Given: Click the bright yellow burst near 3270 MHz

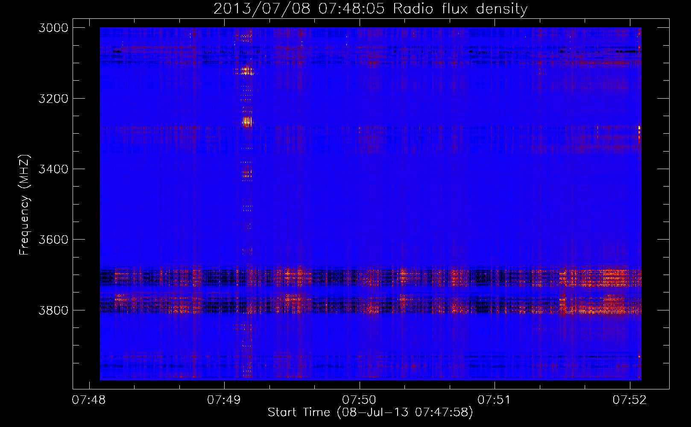Looking at the screenshot, I should click(x=247, y=122).
